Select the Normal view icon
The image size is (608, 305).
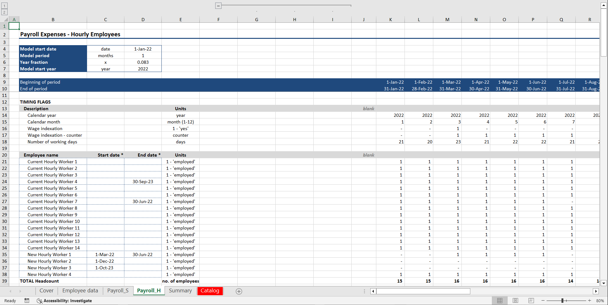500,301
